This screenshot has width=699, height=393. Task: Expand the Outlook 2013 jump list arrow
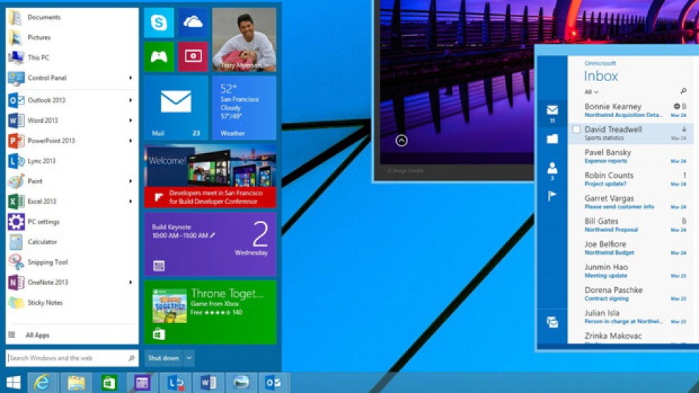[131, 100]
